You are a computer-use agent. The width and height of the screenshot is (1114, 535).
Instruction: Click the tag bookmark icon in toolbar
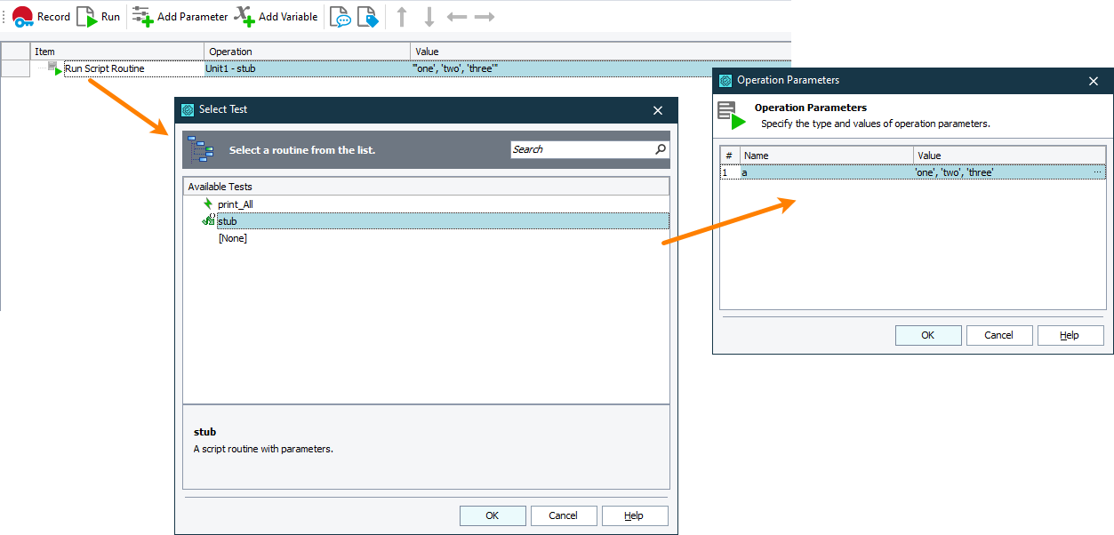[367, 17]
